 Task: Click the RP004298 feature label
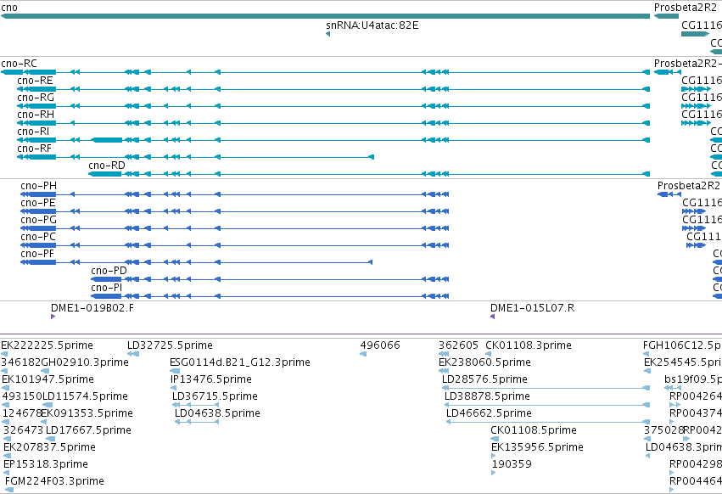click(696, 464)
